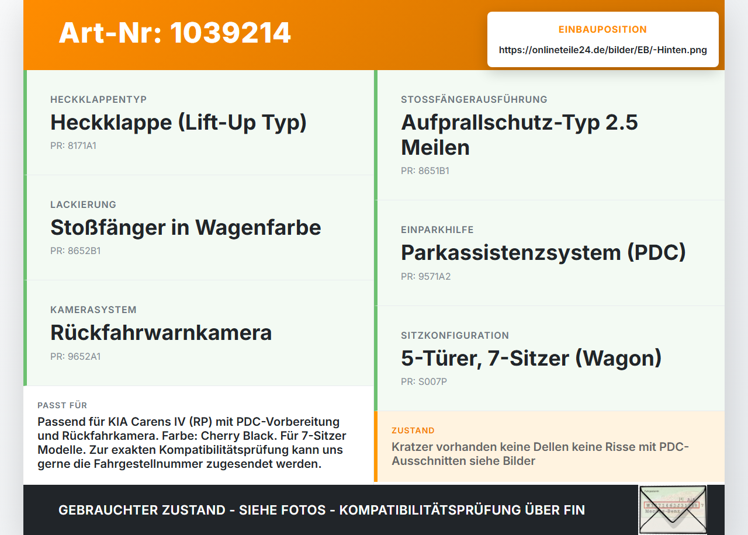The height and width of the screenshot is (535, 748).
Task: Click the Art-Nr: 1039214 heading
Action: (175, 33)
